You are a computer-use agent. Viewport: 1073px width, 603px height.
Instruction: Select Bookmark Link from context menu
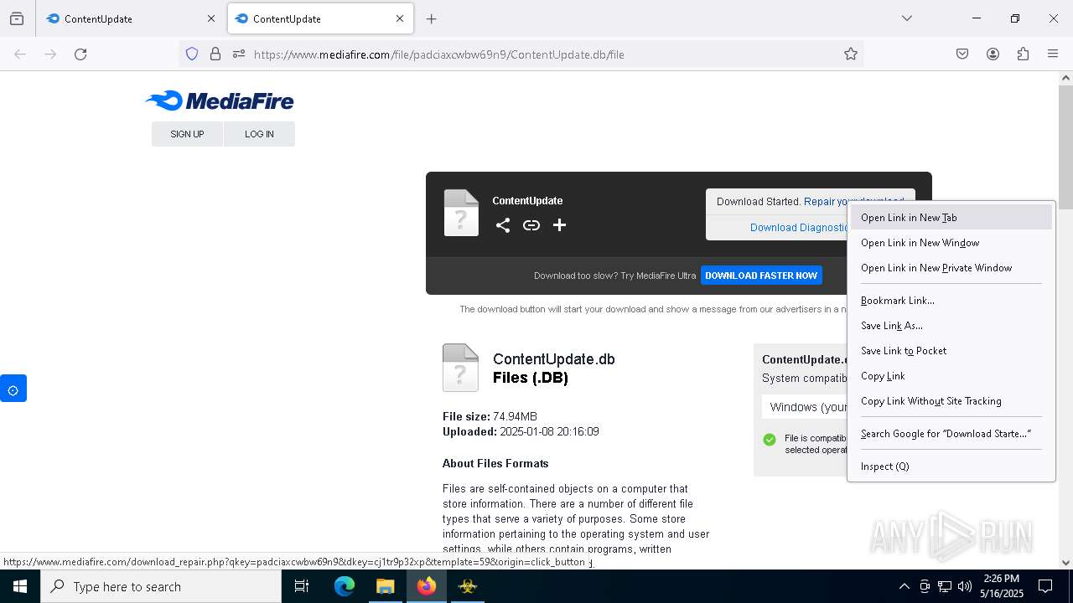tap(951, 301)
